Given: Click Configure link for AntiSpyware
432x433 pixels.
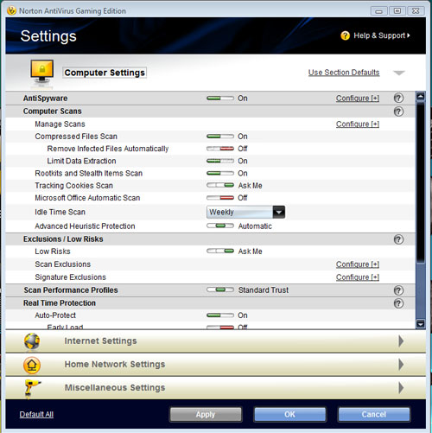Looking at the screenshot, I should tap(358, 99).
